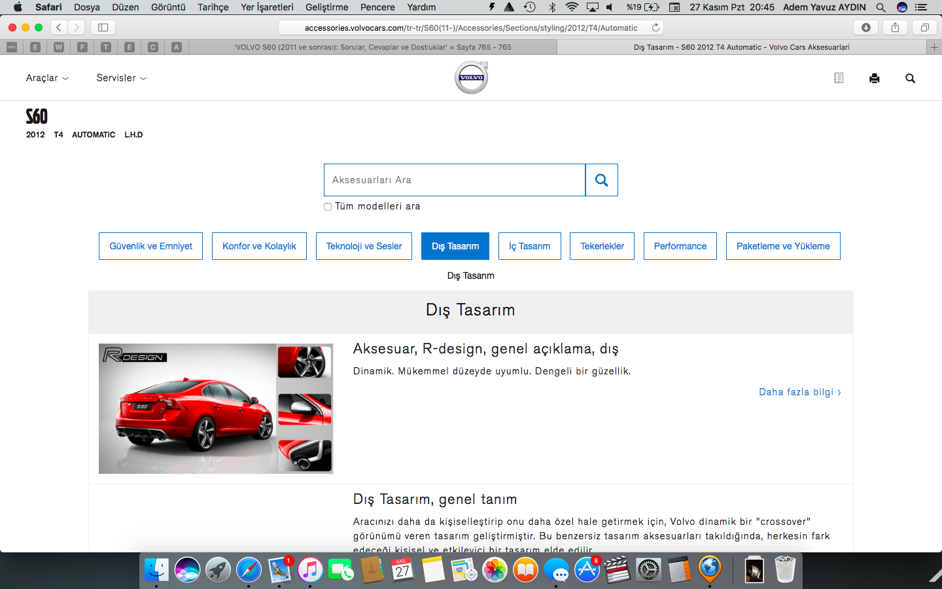The image size is (942, 589).
Task: Open Time Machine menu bar icon
Action: click(530, 7)
